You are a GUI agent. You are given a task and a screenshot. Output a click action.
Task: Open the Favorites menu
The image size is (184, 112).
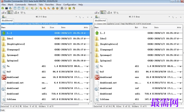[50, 4]
